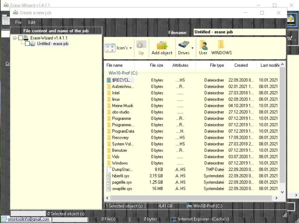Select the pagefile.sys file icon
The width and height of the screenshot is (299, 223).
pos(109,182)
